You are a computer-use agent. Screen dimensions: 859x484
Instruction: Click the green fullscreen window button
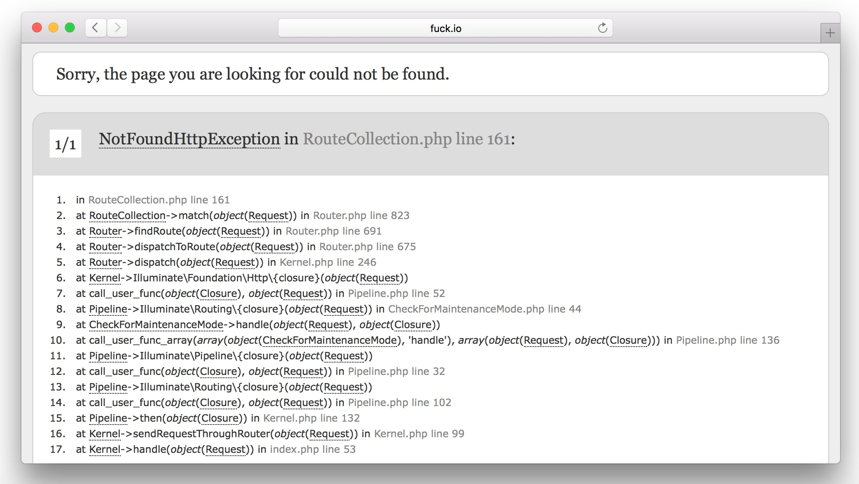tap(70, 28)
